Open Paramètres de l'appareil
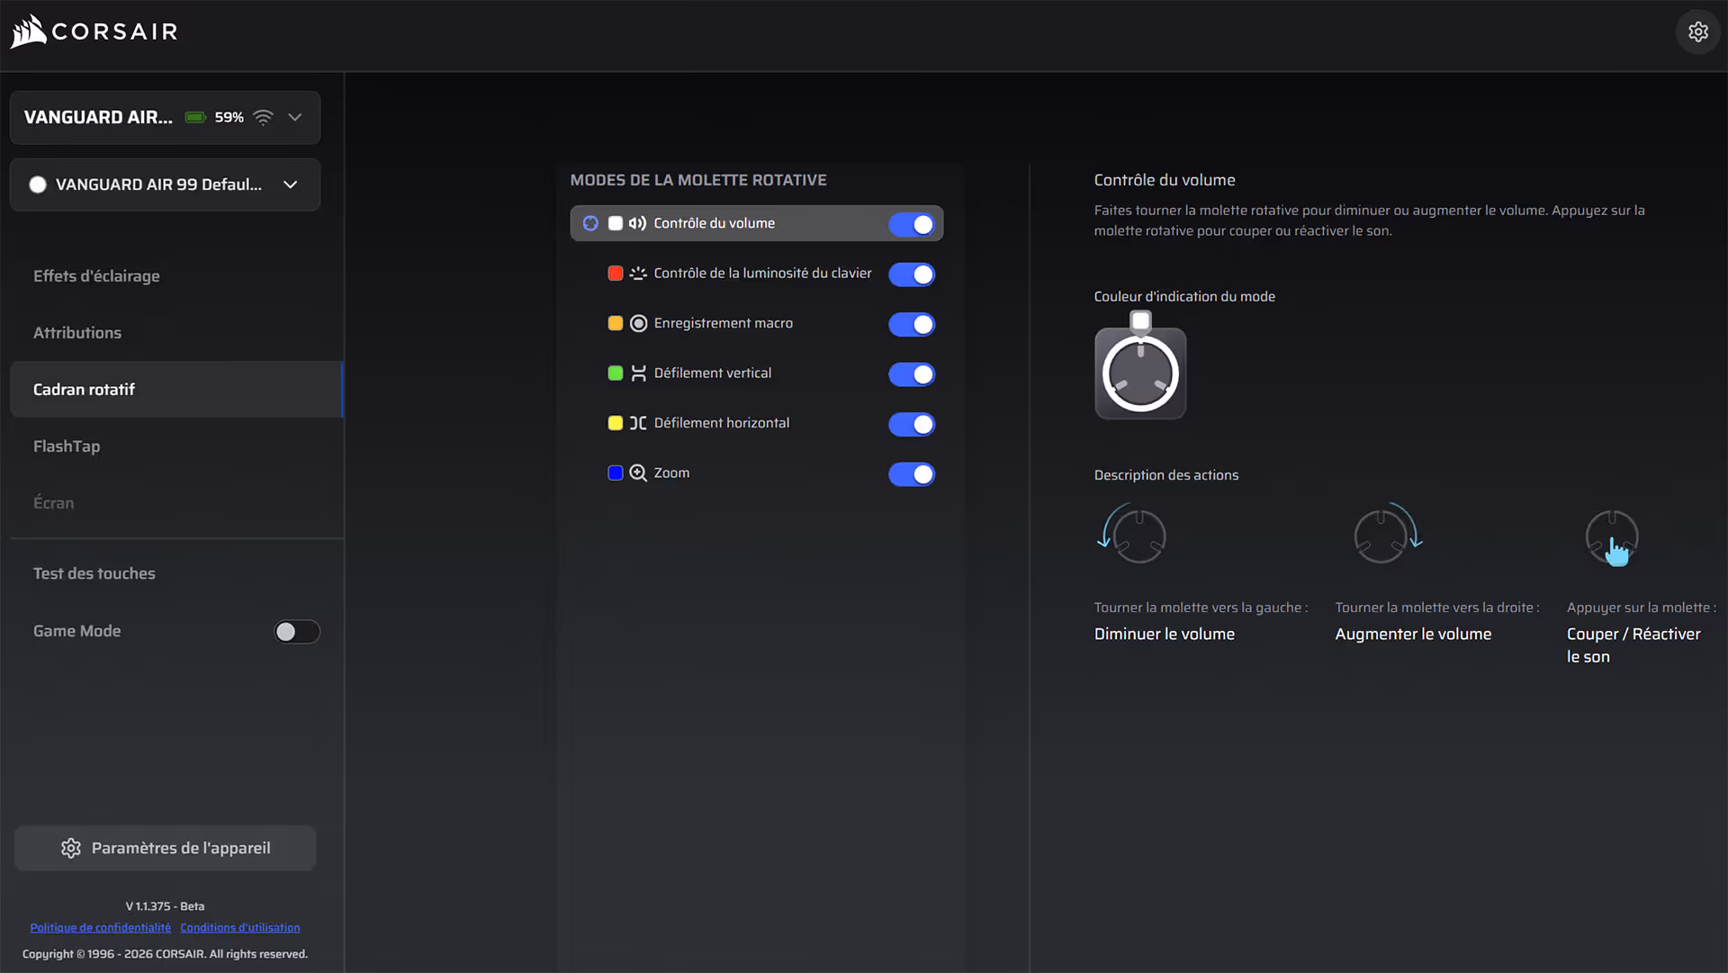This screenshot has height=973, width=1728. tap(166, 848)
